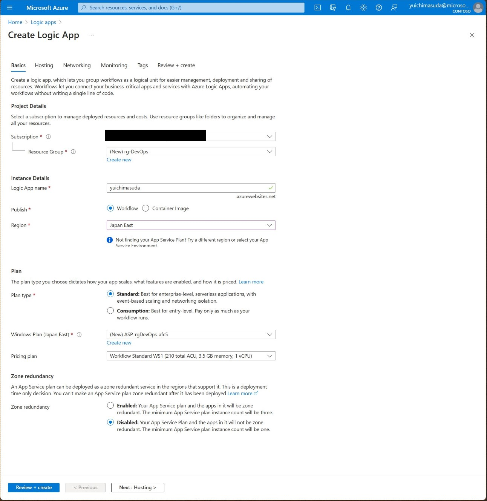This screenshot has width=487, height=501.
Task: Click the blue info icon under Region
Action: pos(110,240)
